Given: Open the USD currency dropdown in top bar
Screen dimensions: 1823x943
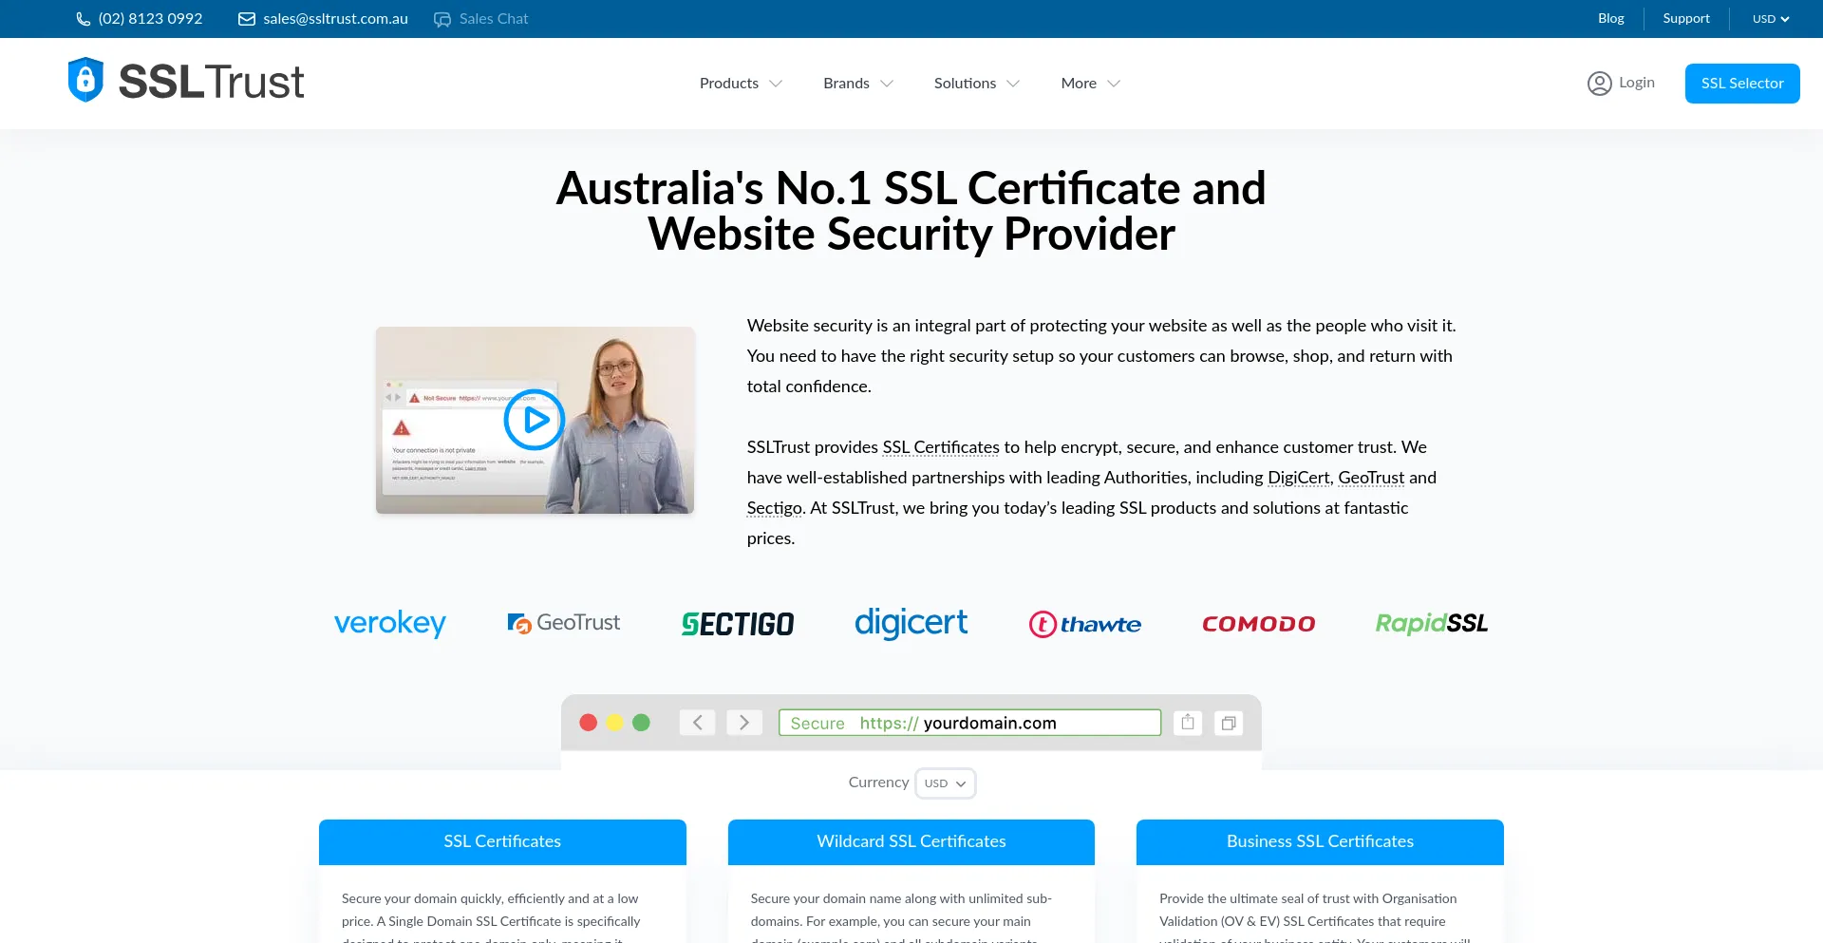Looking at the screenshot, I should tap(1771, 19).
